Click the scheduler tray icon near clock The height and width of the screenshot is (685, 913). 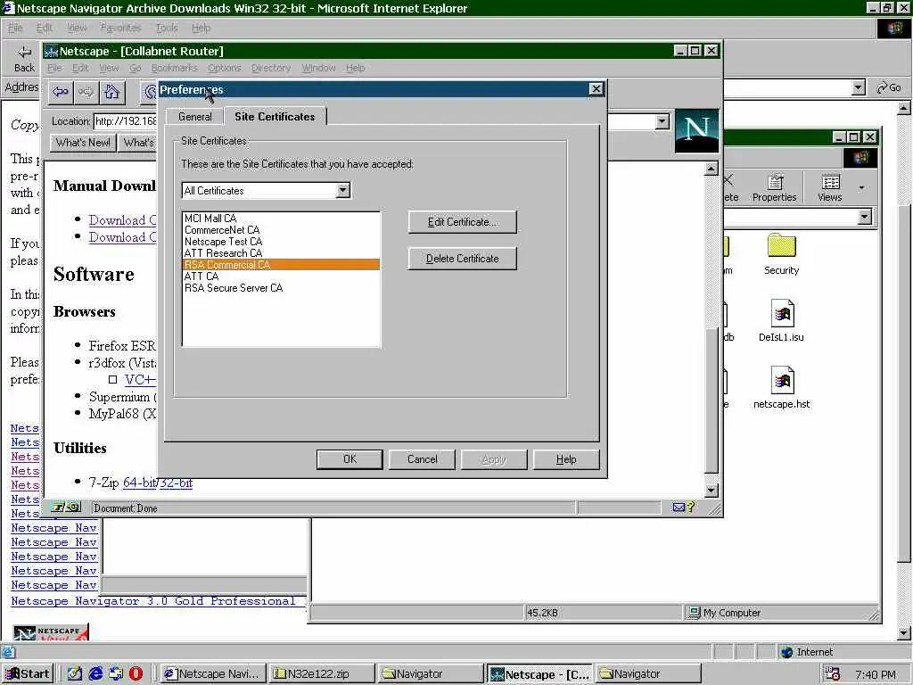point(833,674)
